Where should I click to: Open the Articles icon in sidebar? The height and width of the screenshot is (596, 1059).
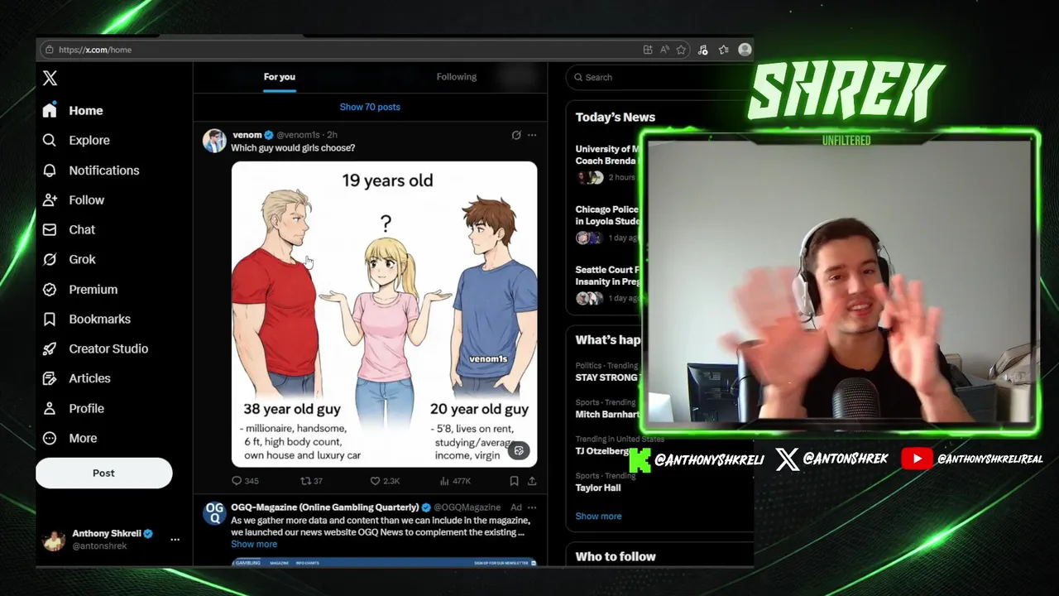click(x=50, y=378)
